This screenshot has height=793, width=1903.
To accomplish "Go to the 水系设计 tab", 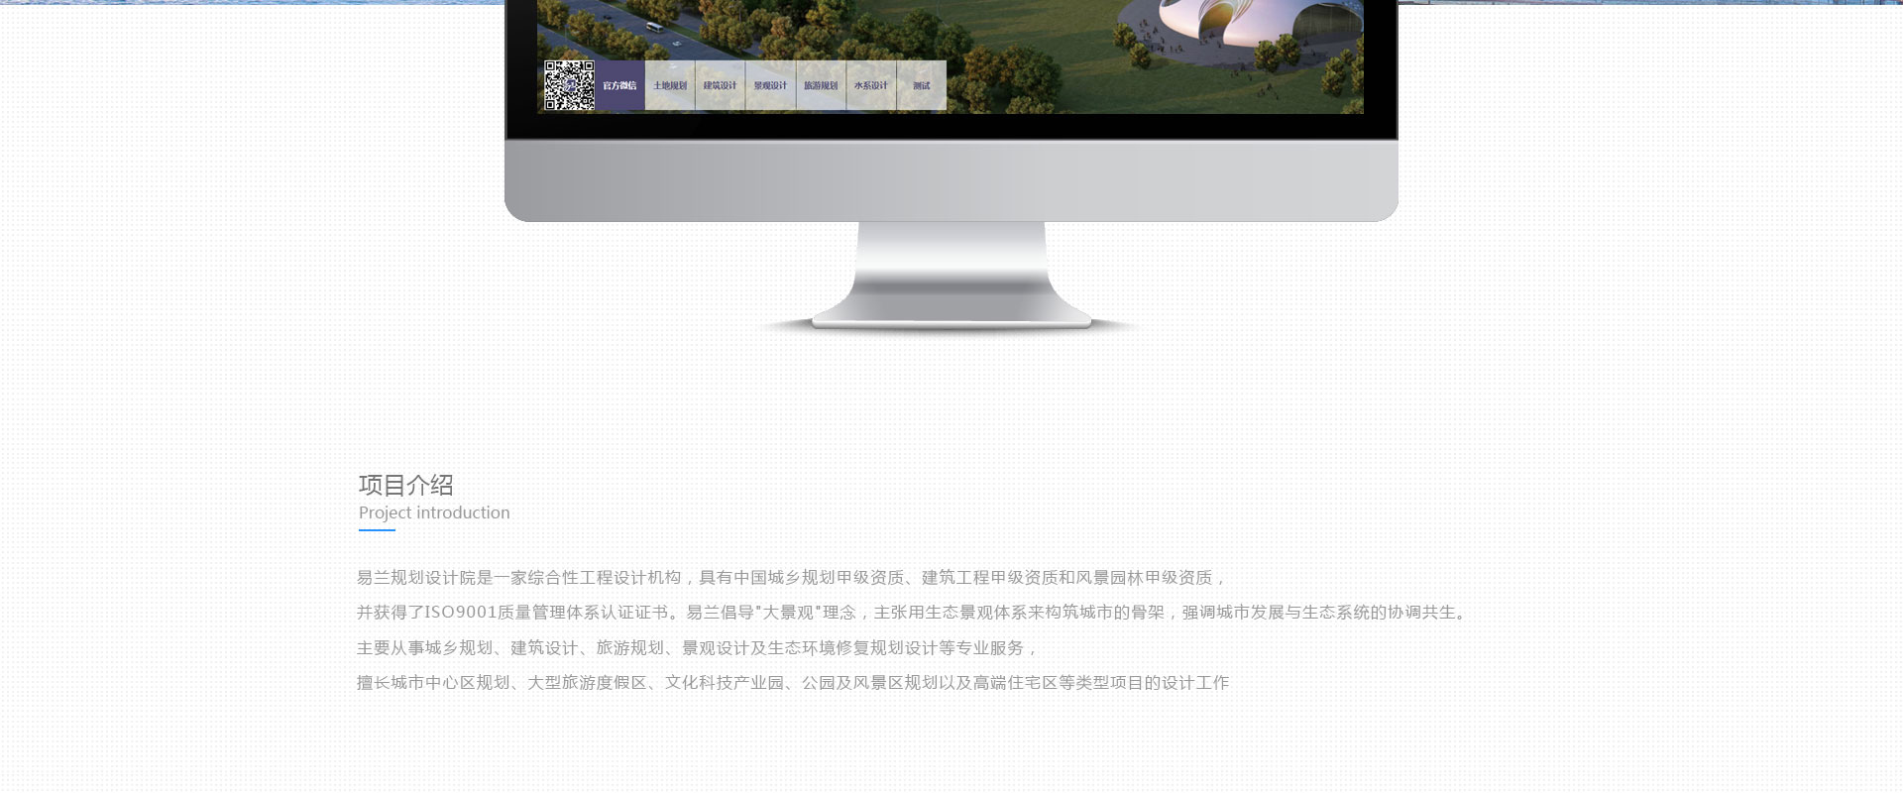I will tap(871, 86).
